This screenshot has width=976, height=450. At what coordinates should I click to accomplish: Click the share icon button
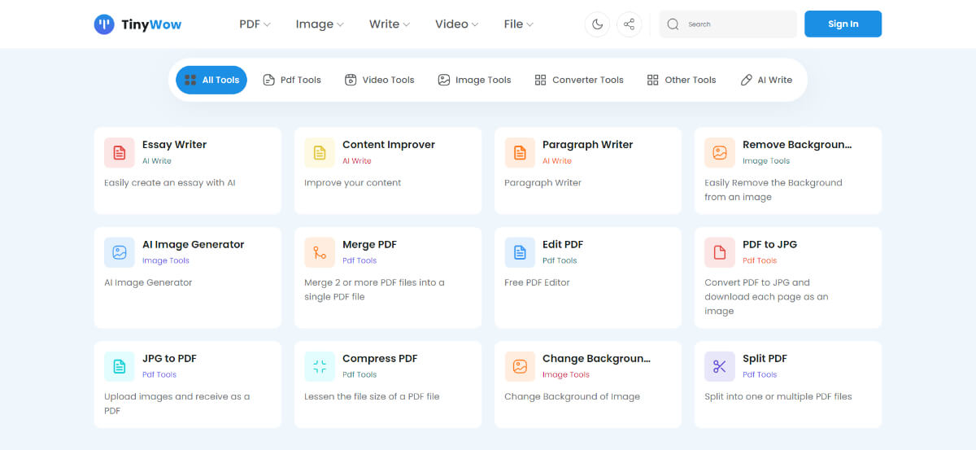629,24
